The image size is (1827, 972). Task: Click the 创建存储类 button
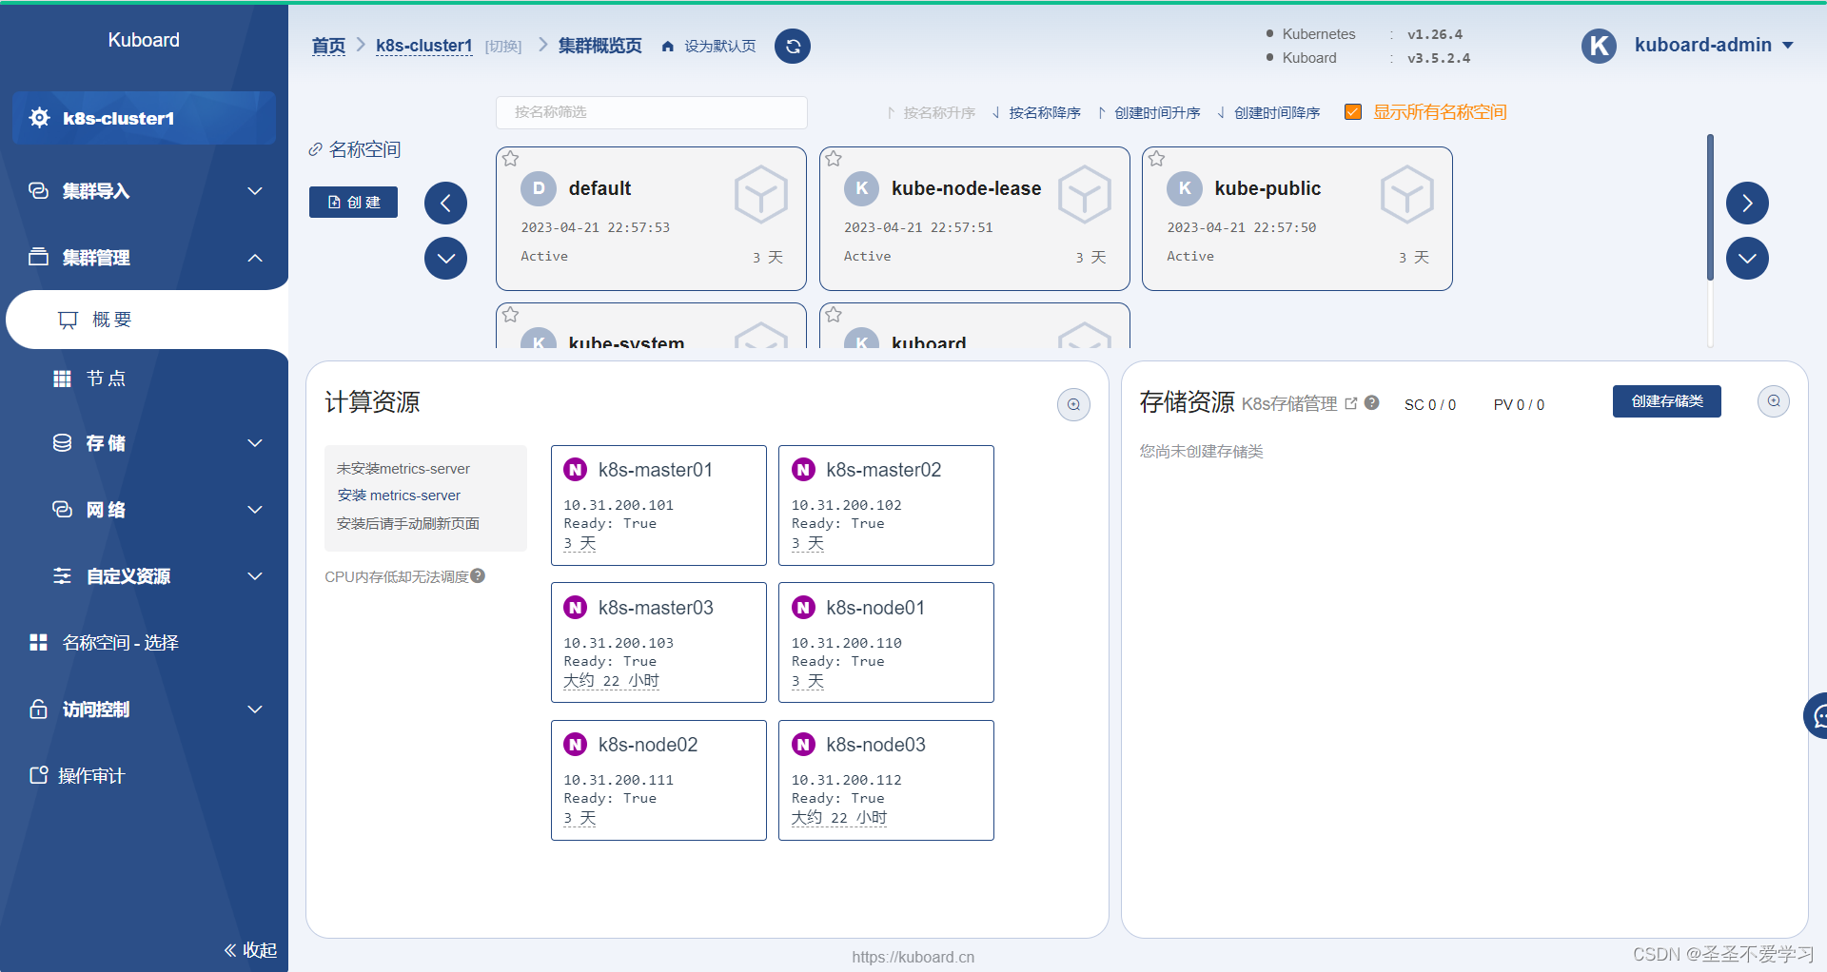(x=1666, y=401)
